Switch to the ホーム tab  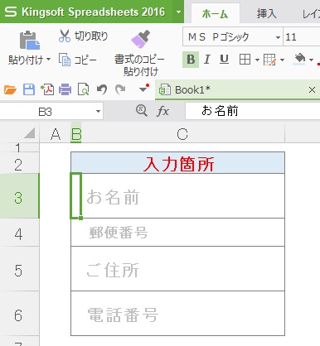click(x=215, y=13)
